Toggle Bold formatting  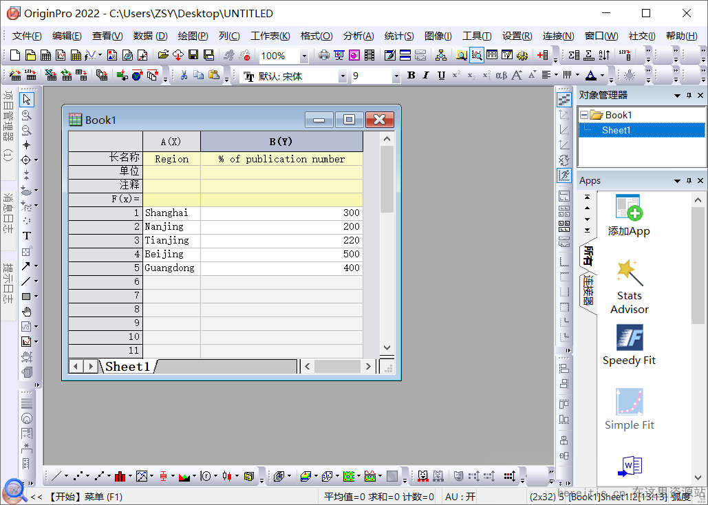pos(411,76)
